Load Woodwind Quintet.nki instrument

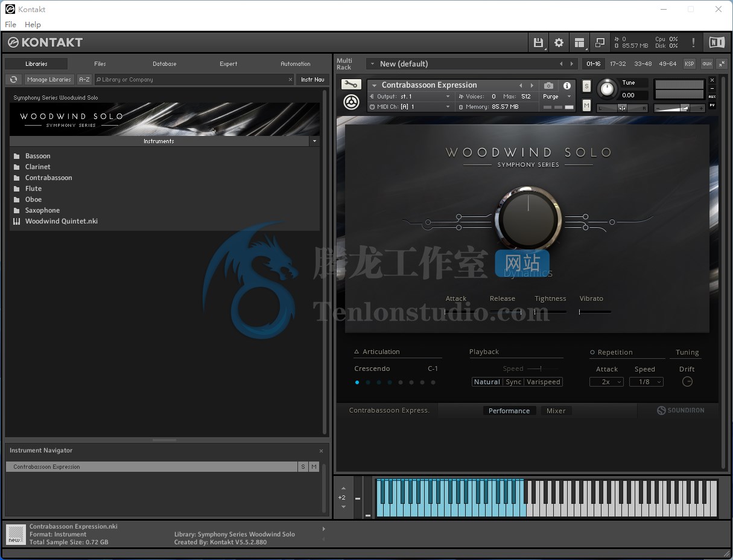coord(62,221)
